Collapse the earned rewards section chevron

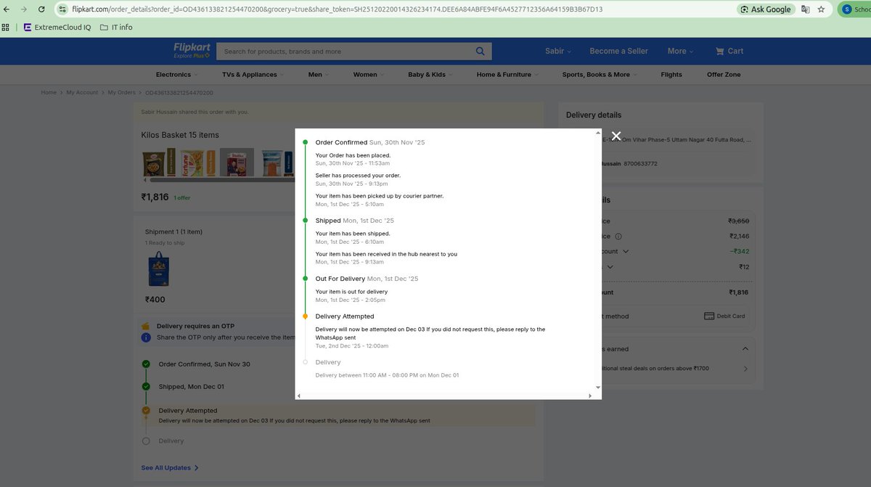[745, 349]
